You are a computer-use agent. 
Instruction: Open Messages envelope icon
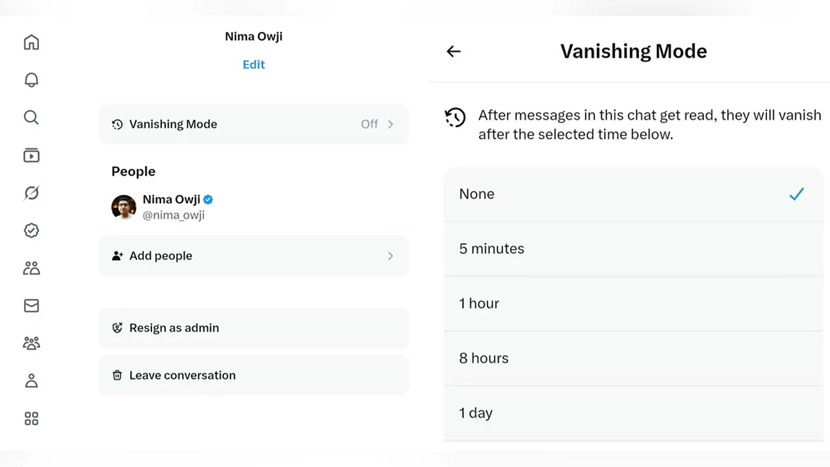[x=31, y=306]
